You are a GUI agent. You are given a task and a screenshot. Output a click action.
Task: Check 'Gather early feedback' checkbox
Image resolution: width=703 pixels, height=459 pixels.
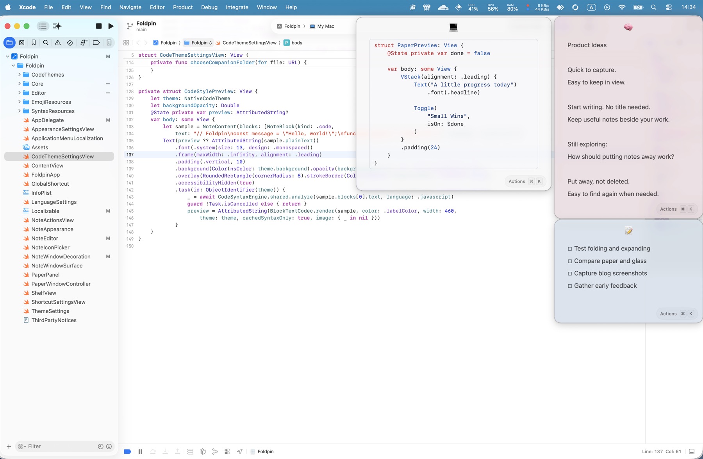tap(570, 286)
